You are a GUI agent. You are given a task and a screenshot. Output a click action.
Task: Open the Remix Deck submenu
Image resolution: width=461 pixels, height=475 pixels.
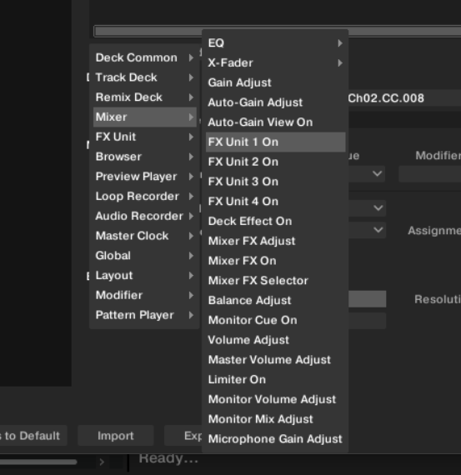click(144, 97)
